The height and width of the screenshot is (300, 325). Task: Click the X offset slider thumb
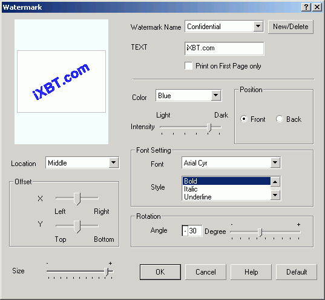click(77, 199)
